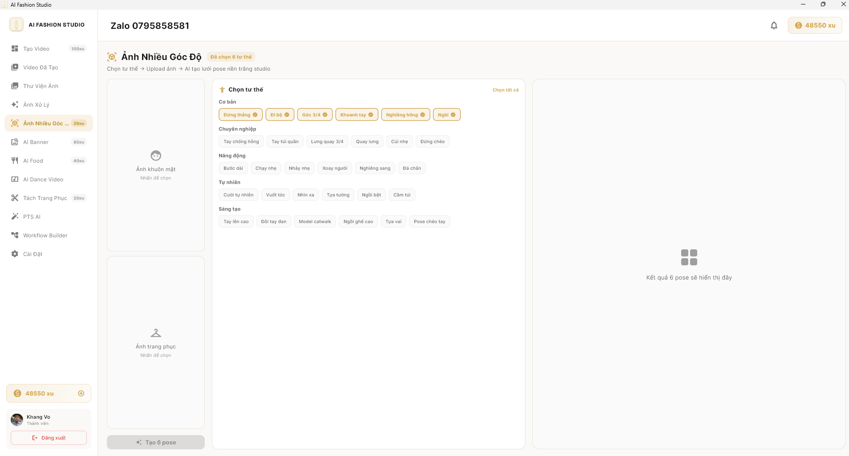Open the Workflow Builder
Viewport: 849px width, 456px height.
coord(45,236)
